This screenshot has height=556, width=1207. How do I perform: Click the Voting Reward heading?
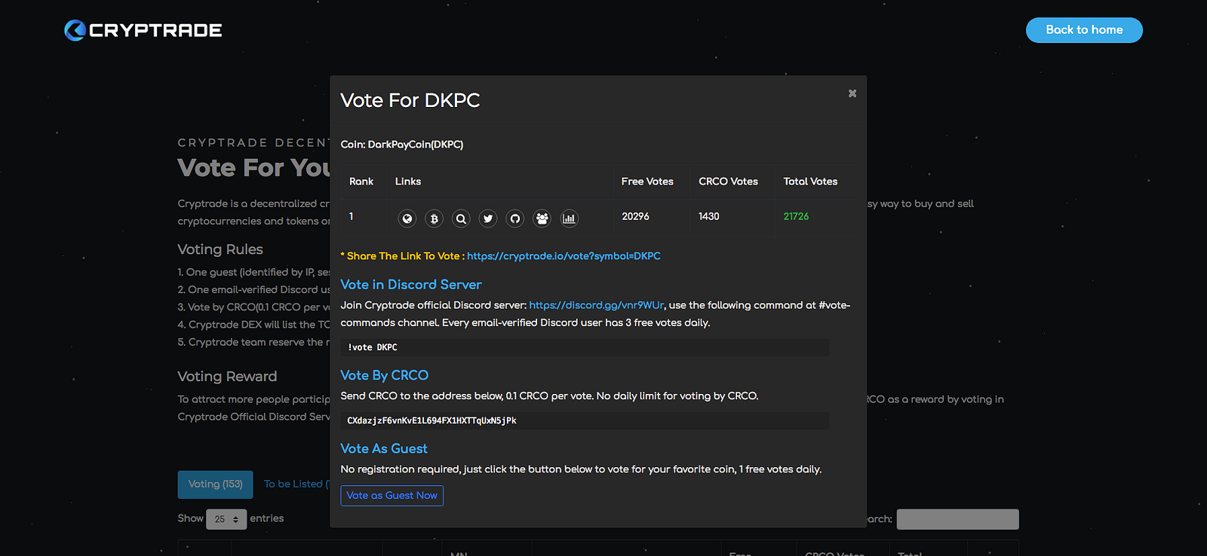tap(227, 377)
